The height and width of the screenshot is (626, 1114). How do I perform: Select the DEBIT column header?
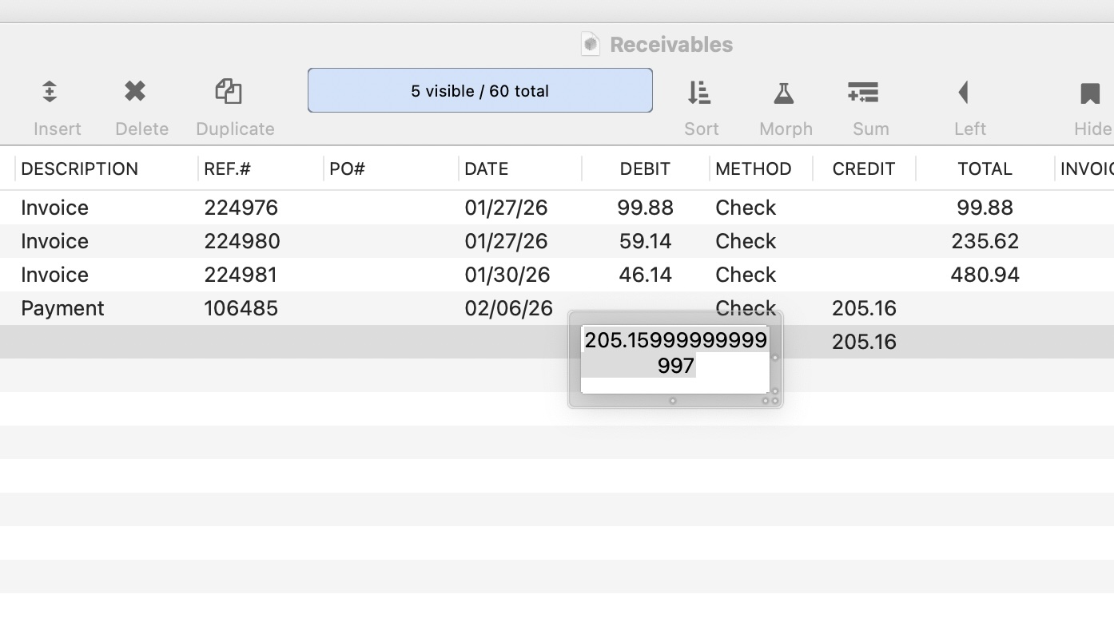click(645, 169)
